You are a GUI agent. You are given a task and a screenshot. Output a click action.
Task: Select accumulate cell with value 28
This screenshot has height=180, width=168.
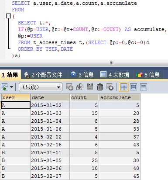click(x=120, y=121)
